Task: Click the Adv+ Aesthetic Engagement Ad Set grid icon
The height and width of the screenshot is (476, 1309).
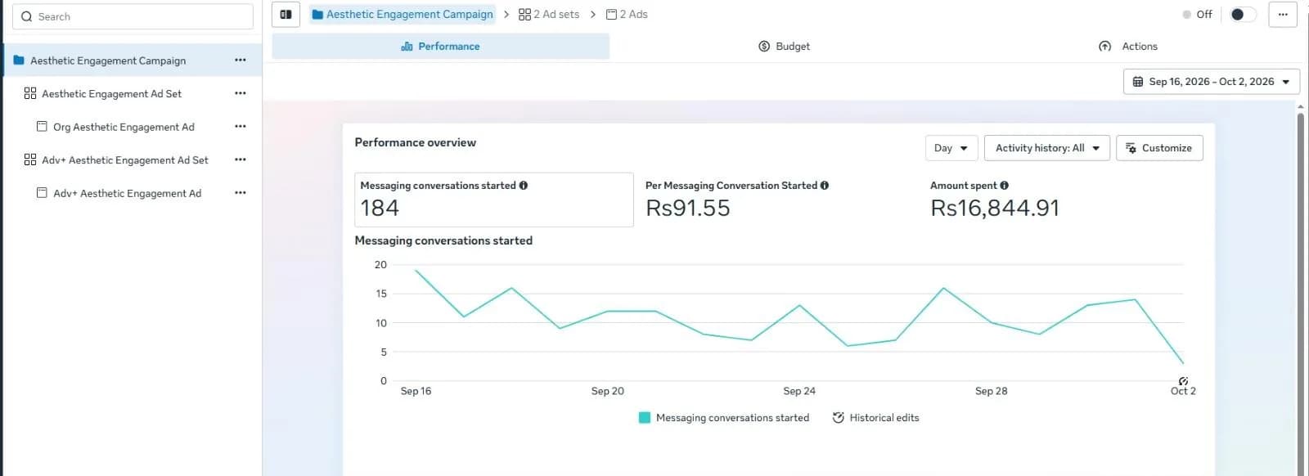Action: (30, 159)
